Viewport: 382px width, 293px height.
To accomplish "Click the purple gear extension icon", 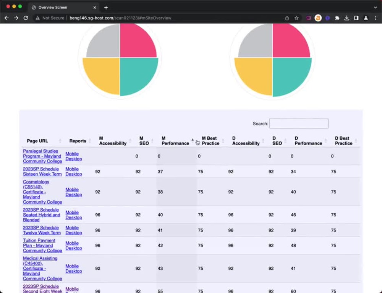I will 327,18.
